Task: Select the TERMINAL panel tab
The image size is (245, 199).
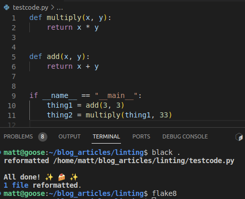Action: click(107, 136)
